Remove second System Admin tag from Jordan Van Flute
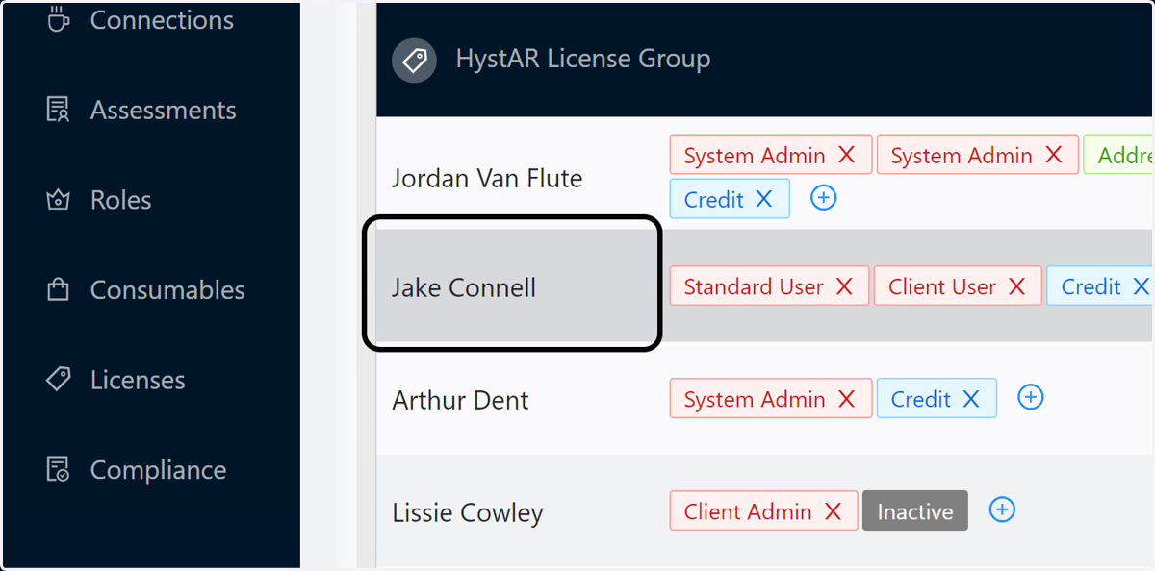The height and width of the screenshot is (571, 1155). 1054,155
